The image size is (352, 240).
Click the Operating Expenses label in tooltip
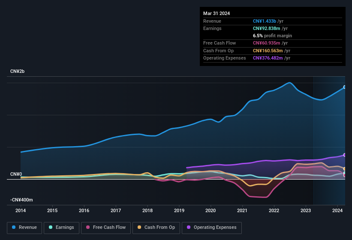pyautogui.click(x=225, y=58)
